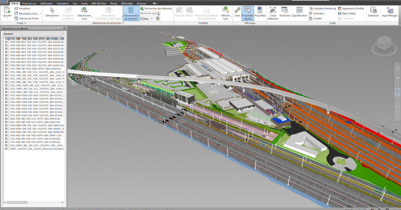Launch Clash Detective
Screen dimensions: 401x210
coord(273,13)
